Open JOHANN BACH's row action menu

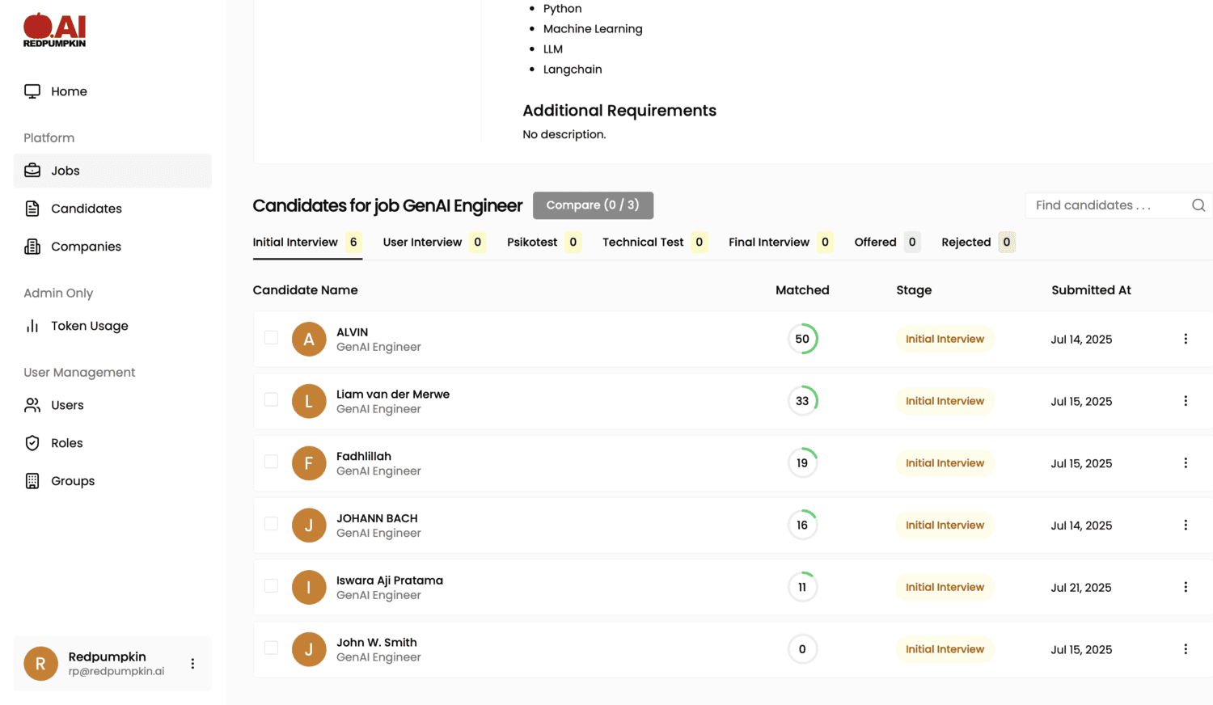click(1186, 525)
